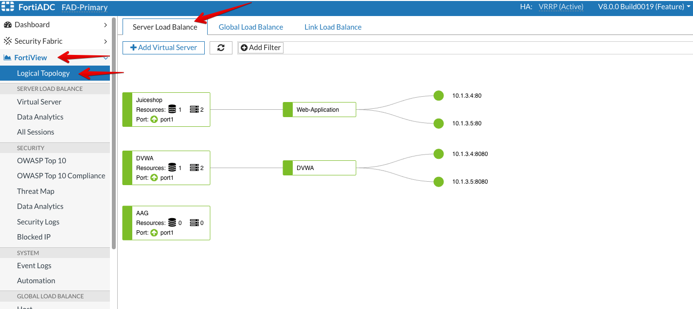Click the 10.1.3.4:80 address label
The height and width of the screenshot is (309, 693).
(467, 96)
